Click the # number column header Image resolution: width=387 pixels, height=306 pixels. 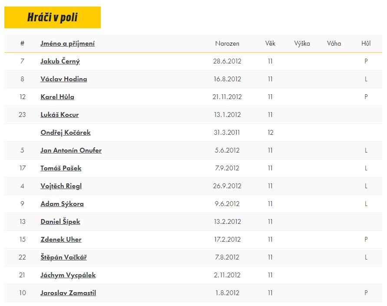tap(22, 43)
